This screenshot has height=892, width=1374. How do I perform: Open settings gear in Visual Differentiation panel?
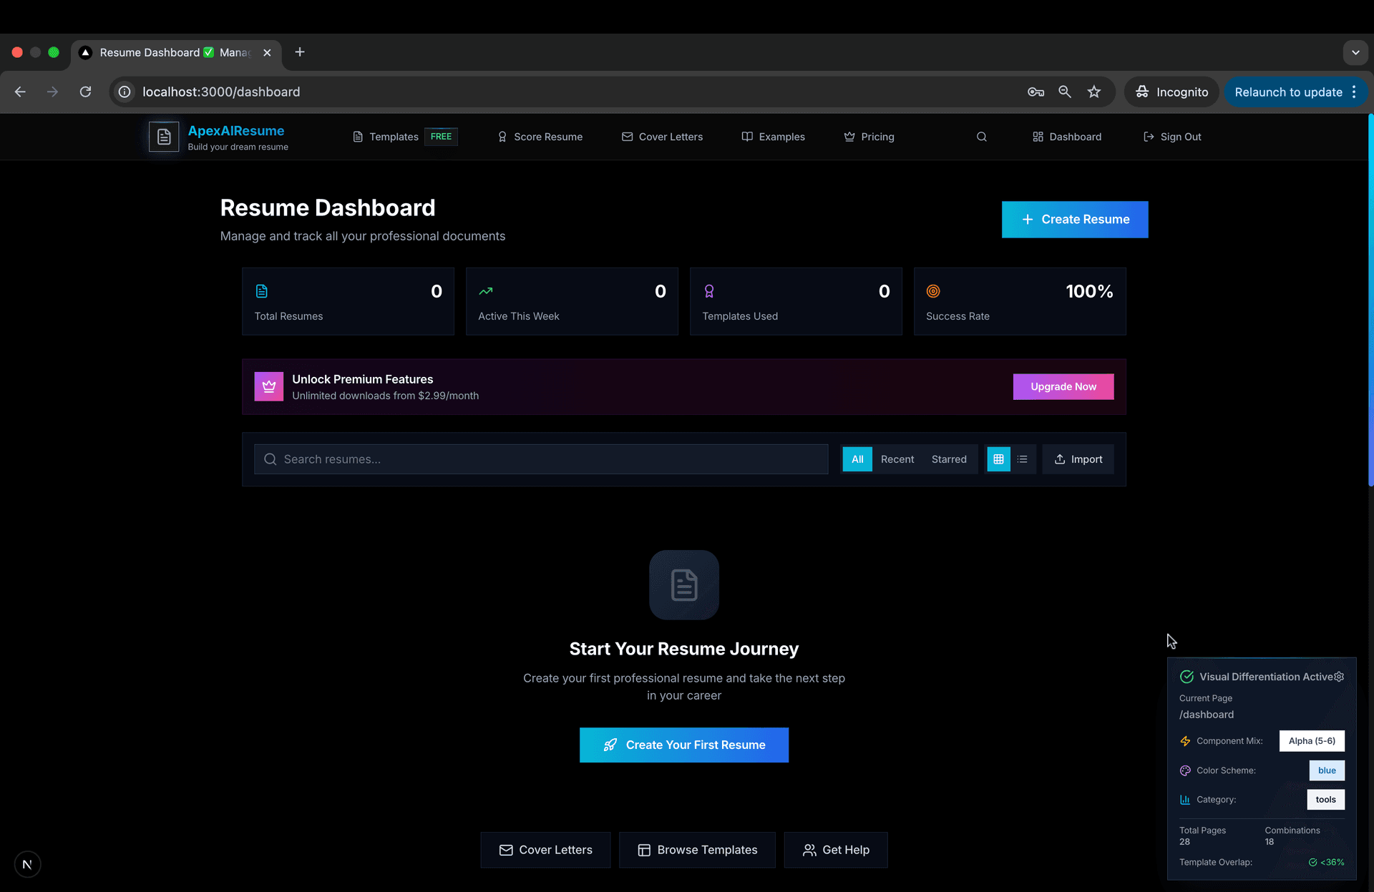click(x=1339, y=677)
